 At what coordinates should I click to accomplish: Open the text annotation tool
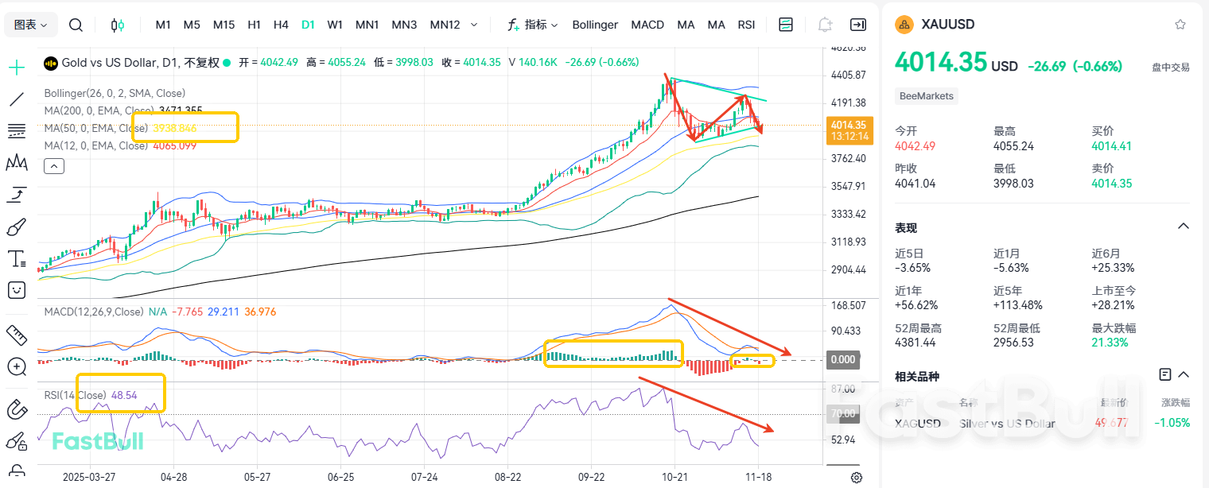17,258
